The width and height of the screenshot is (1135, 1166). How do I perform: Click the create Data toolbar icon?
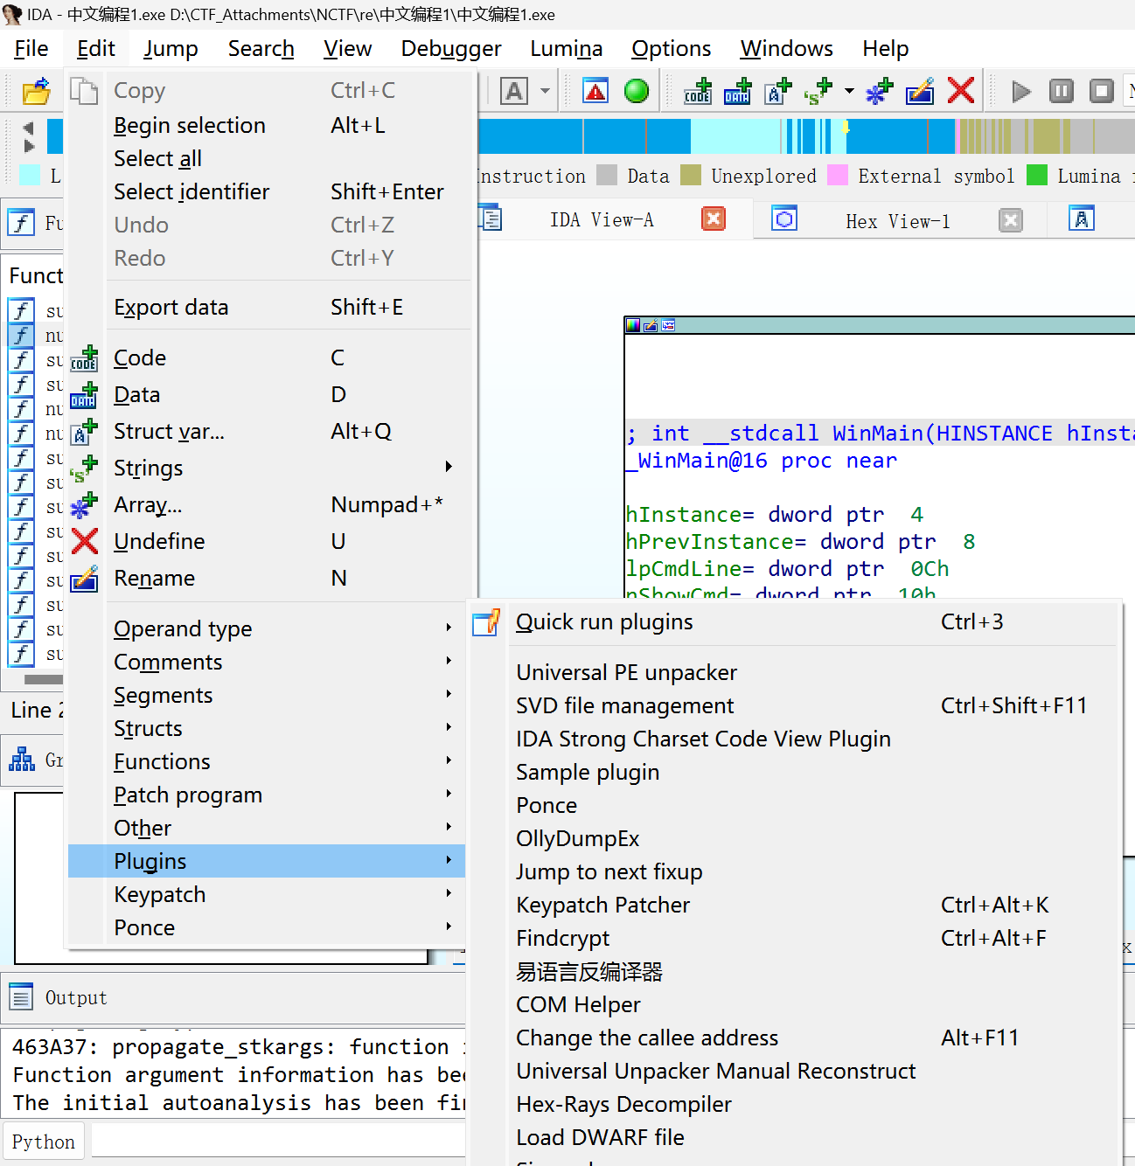(x=738, y=91)
